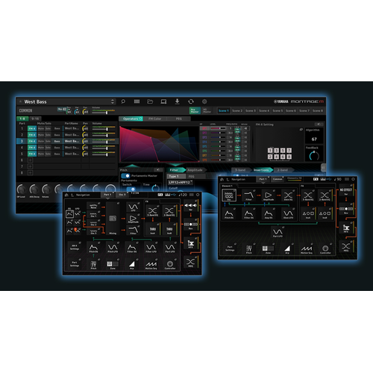This screenshot has width=373, height=373.
Task: Open the Elem EQ block
Action: click(x=288, y=195)
